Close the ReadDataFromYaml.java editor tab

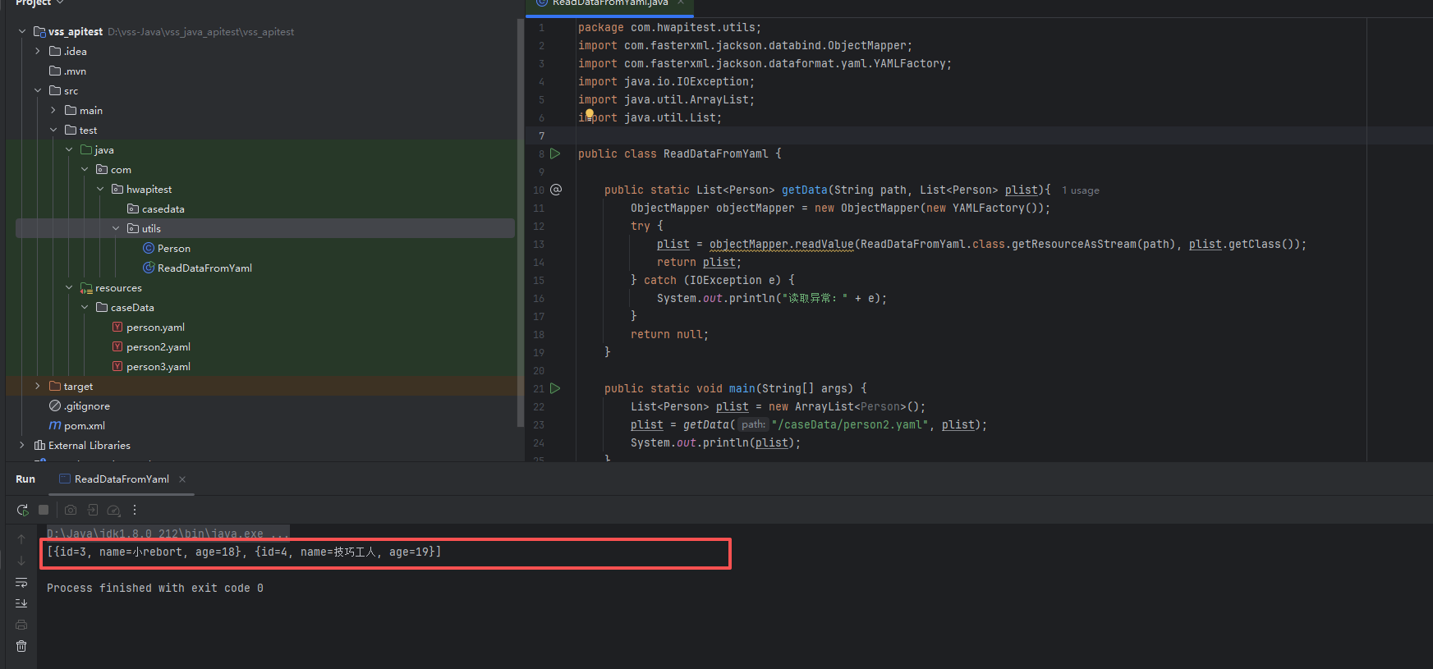(681, 3)
